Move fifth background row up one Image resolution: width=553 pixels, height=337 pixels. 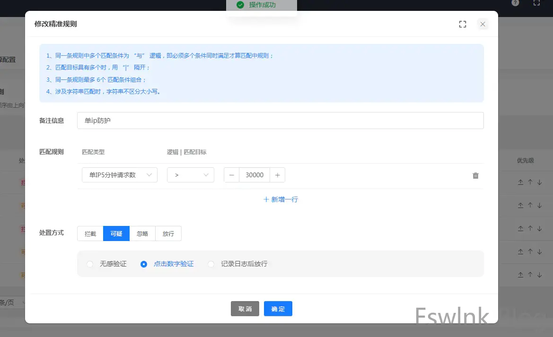530,275
